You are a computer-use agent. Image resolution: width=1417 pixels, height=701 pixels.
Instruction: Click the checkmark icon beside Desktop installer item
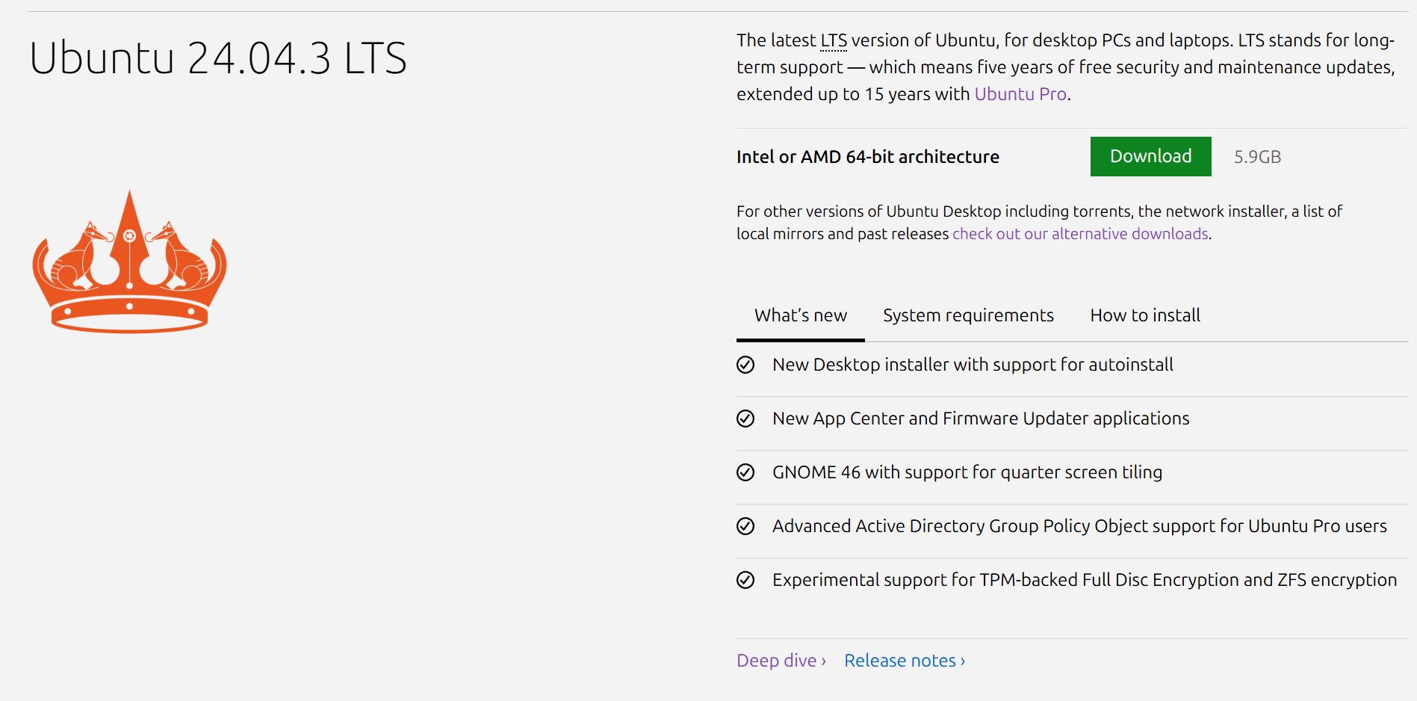[745, 365]
